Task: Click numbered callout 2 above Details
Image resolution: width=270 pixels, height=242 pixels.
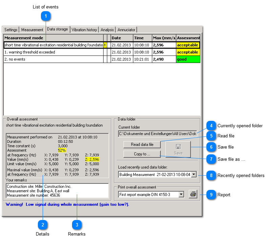Action: pos(43,225)
